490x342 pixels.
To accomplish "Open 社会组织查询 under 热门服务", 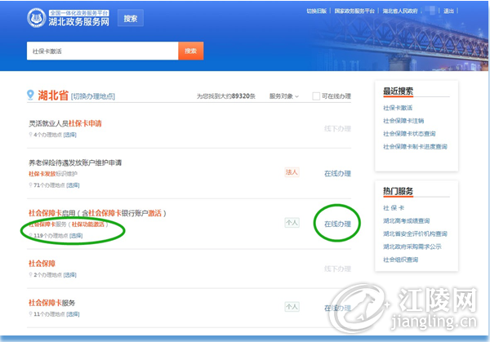I will click(400, 260).
